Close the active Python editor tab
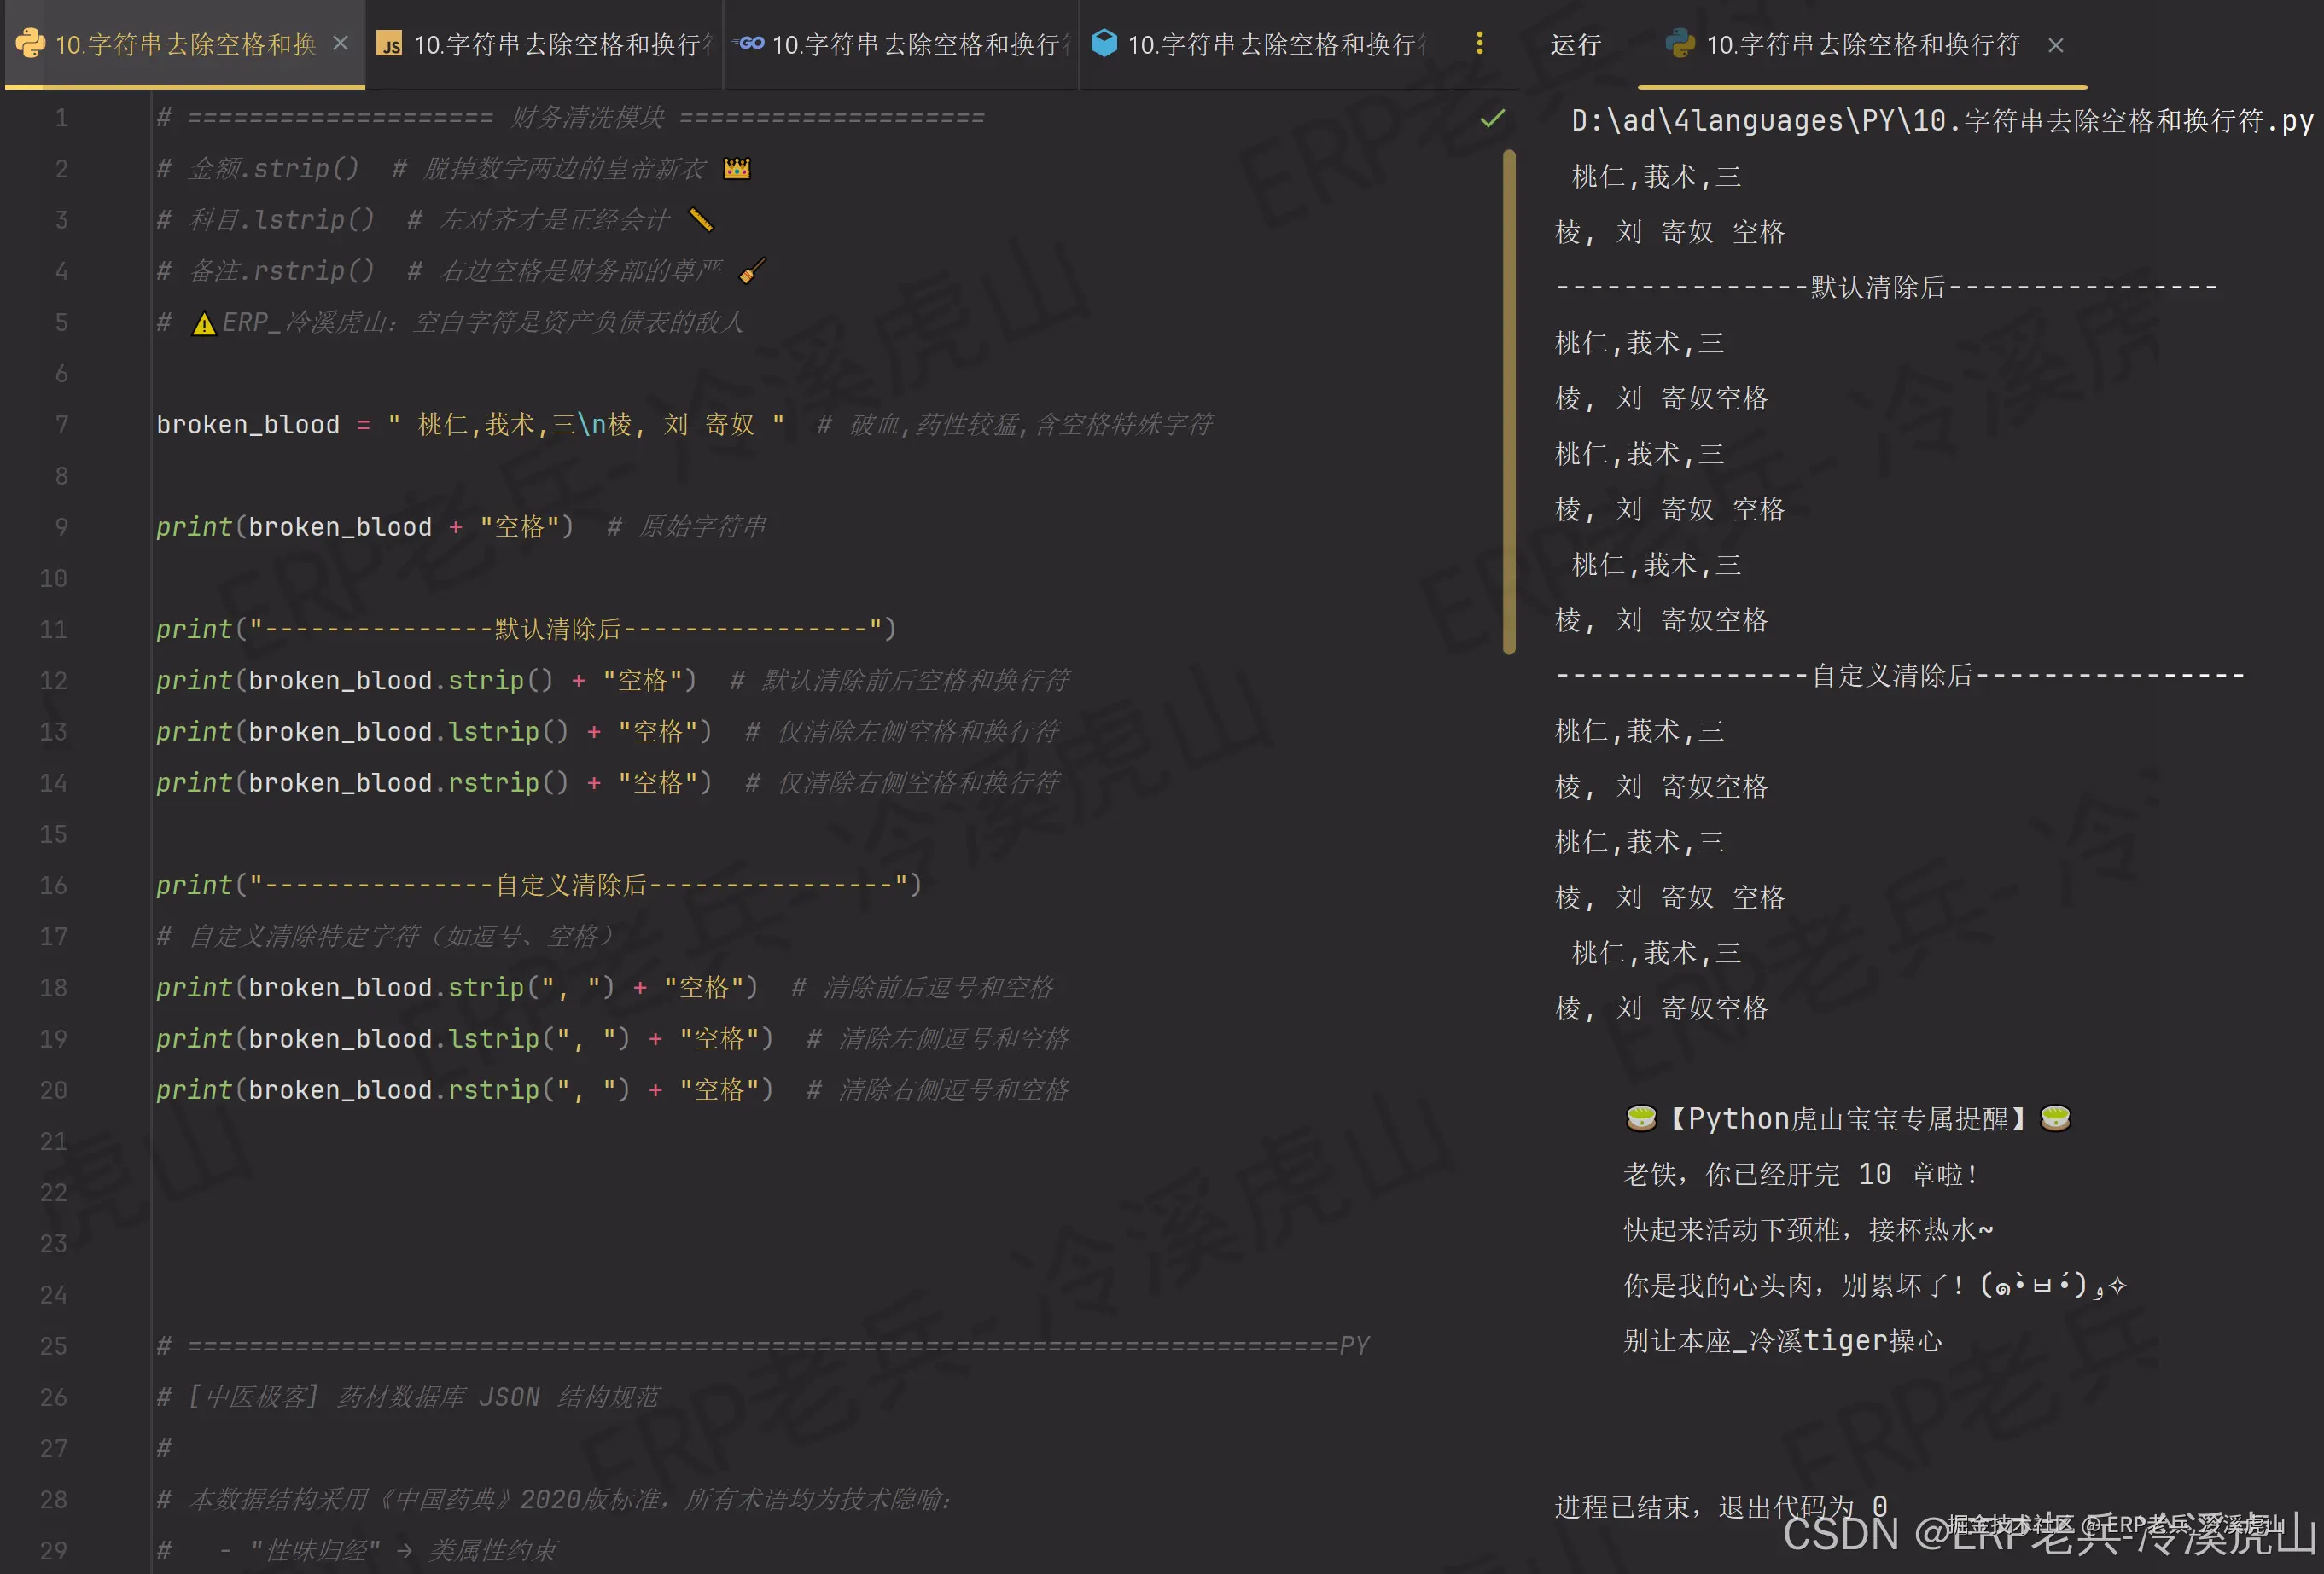This screenshot has height=1574, width=2324. tap(340, 43)
